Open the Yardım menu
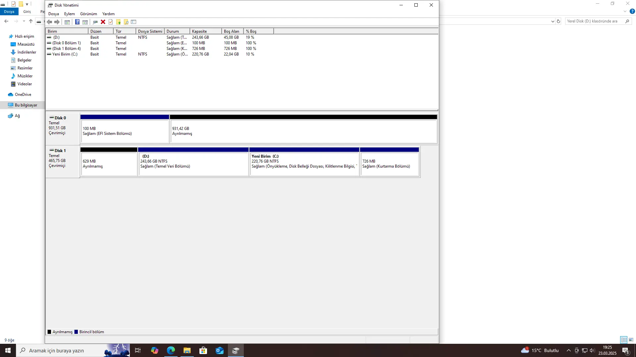The height and width of the screenshot is (357, 636). (108, 14)
